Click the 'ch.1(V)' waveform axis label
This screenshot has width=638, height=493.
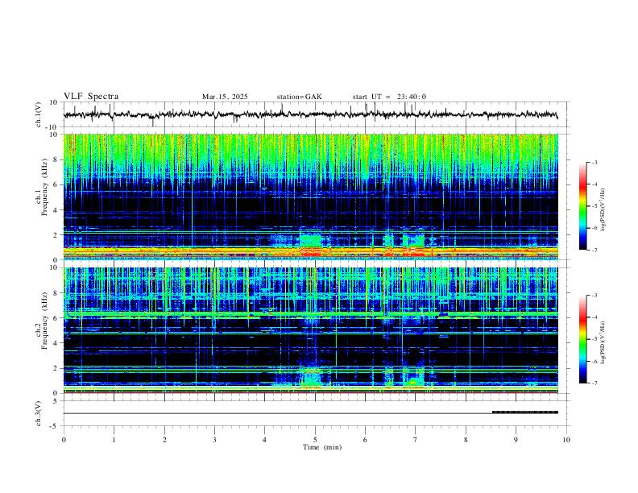click(x=39, y=114)
